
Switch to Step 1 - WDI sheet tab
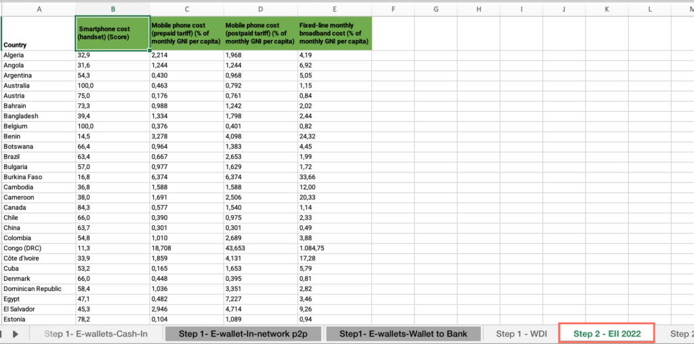coord(521,334)
